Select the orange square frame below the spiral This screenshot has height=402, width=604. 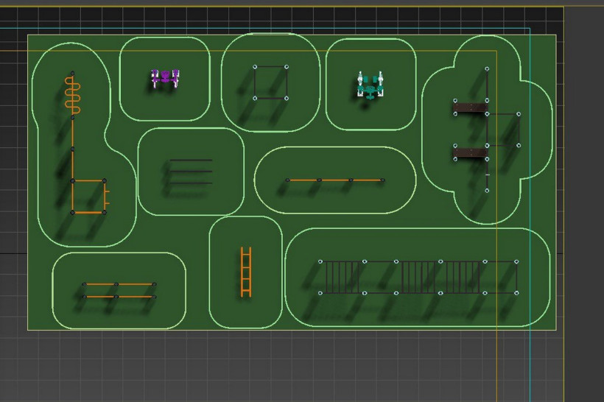[88, 197]
